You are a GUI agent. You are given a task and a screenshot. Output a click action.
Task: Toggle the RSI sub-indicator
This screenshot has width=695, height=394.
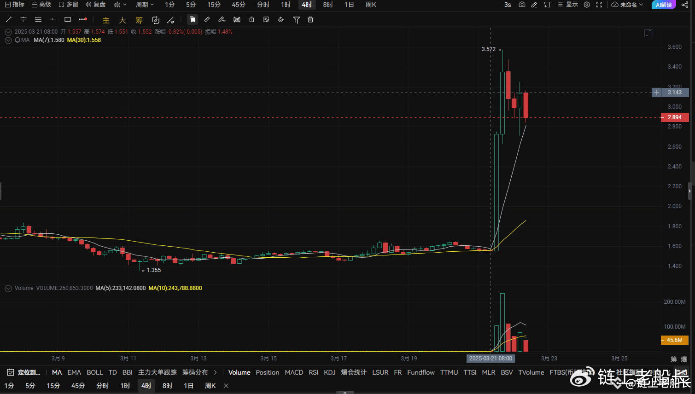pos(314,372)
